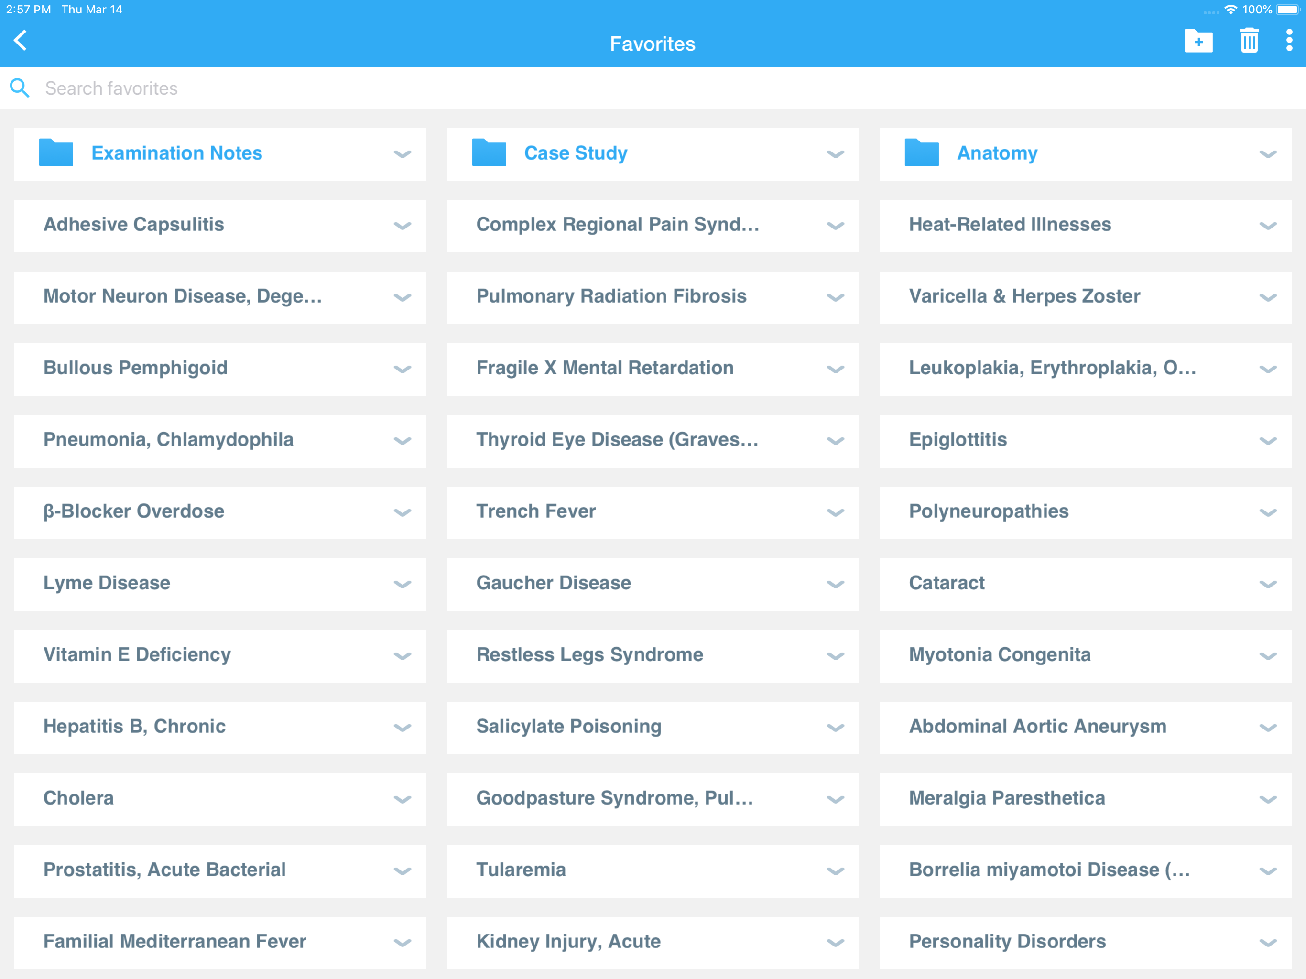Select the Epiglottitis favorite

[x=958, y=439]
